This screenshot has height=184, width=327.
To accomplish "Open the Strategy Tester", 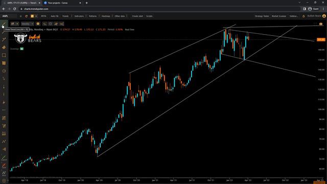I will pyautogui.click(x=262, y=16).
